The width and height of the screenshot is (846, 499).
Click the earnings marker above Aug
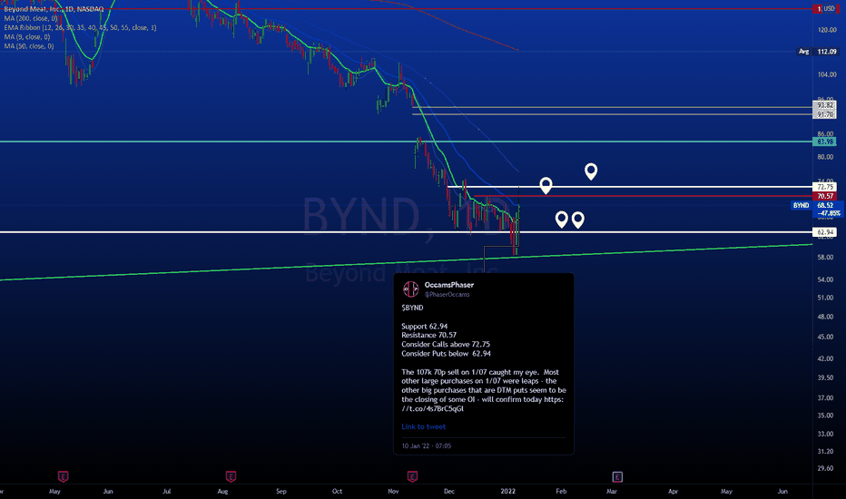coord(231,477)
